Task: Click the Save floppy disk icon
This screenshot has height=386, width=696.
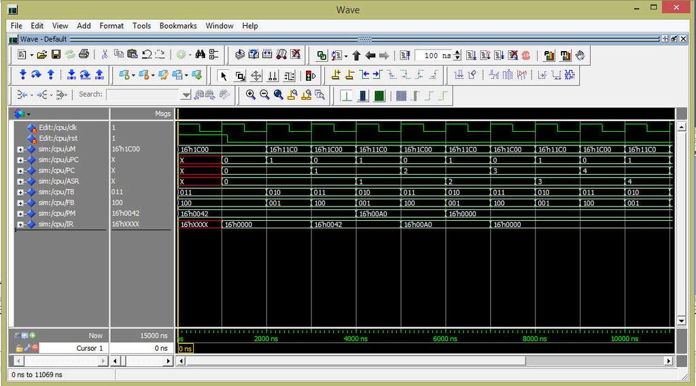Action: 56,54
